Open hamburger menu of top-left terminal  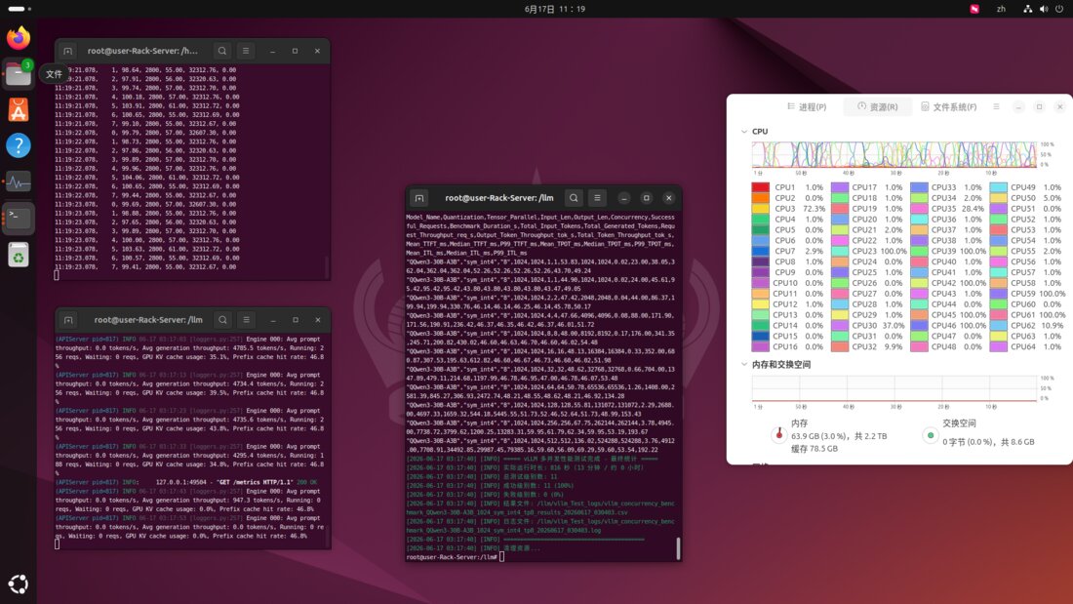pyautogui.click(x=246, y=51)
